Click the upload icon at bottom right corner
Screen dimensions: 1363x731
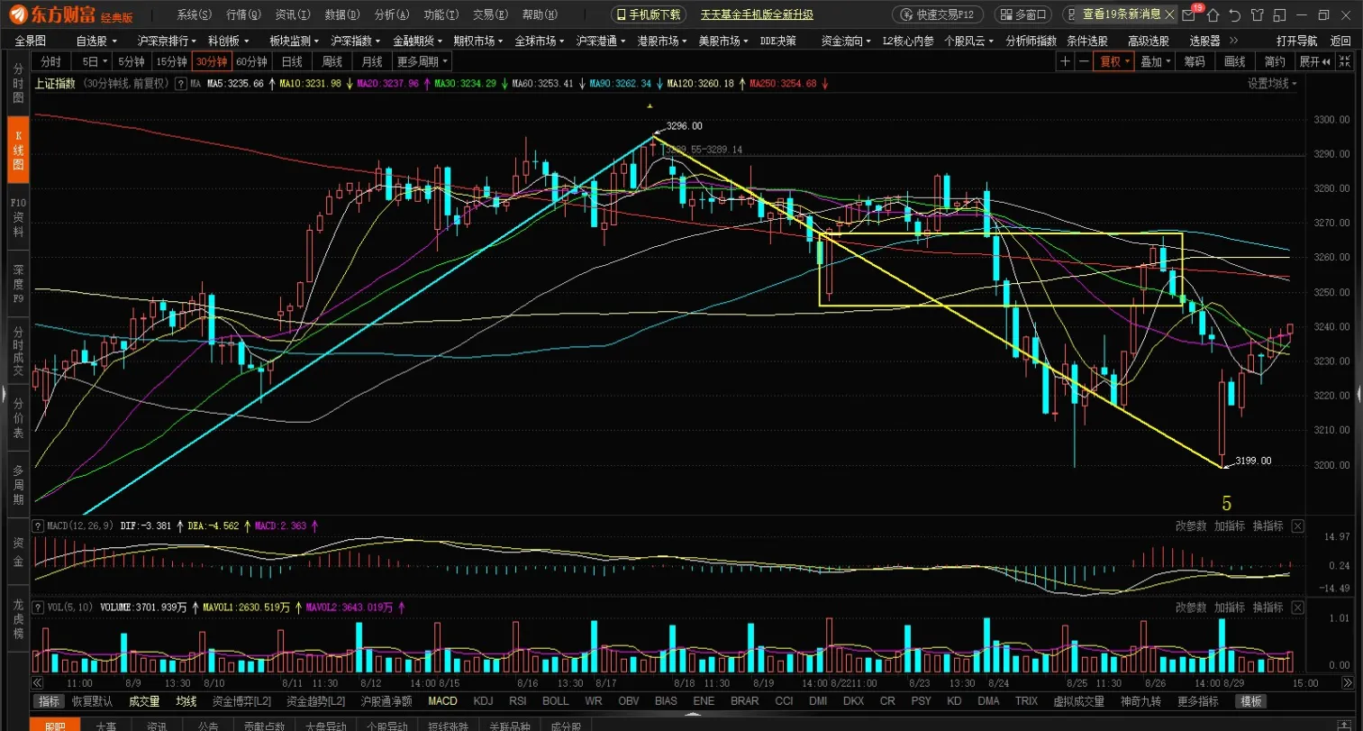[1344, 724]
